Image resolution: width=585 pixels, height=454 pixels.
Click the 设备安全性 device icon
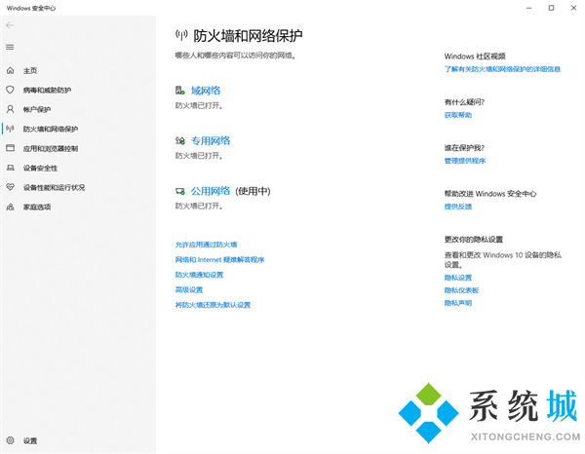11,168
